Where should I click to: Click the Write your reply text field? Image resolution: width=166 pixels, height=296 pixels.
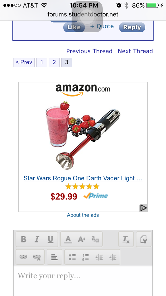coord(83,281)
